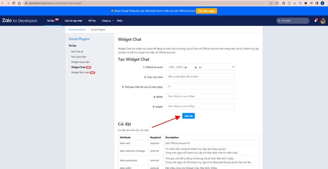This screenshot has height=169, width=328.
Task: Bookmark this page with star icon
Action: [276, 3]
